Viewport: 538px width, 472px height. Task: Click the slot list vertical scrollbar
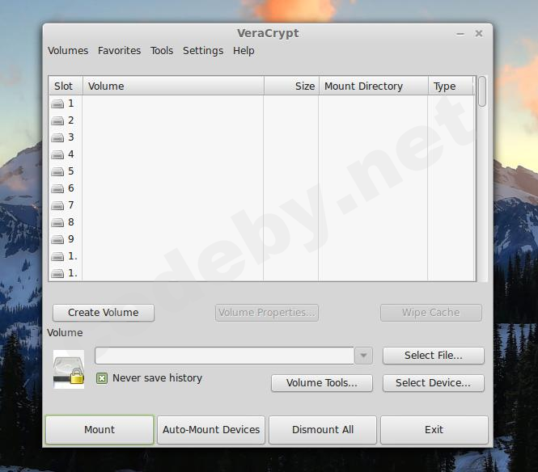tap(482, 179)
